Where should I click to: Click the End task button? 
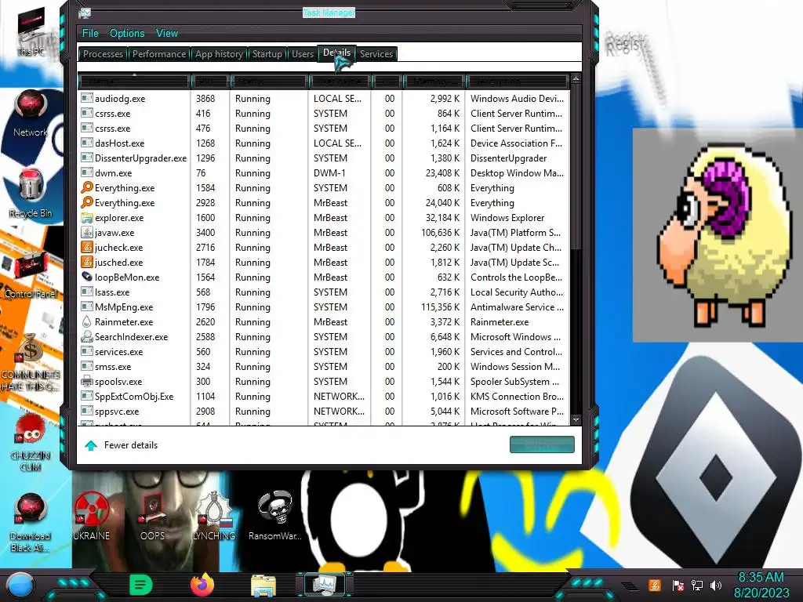point(542,444)
